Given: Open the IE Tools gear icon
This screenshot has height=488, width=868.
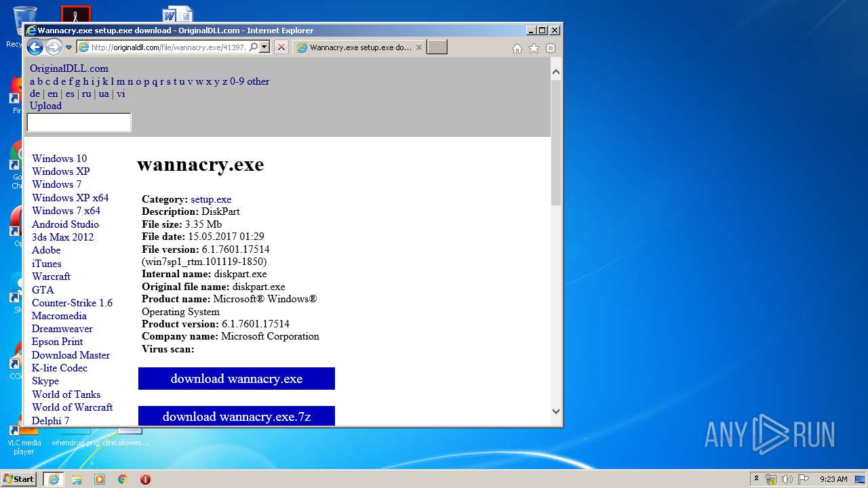Looking at the screenshot, I should pos(551,48).
